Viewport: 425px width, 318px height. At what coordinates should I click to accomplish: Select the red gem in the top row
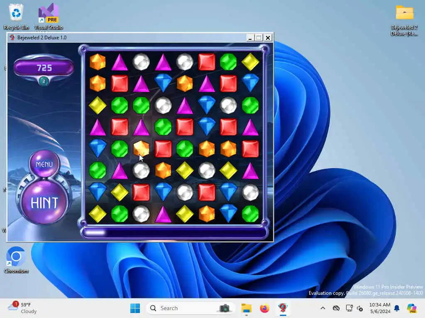[207, 62]
